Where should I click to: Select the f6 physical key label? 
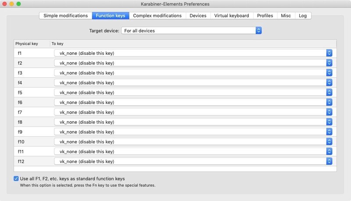tap(20, 103)
